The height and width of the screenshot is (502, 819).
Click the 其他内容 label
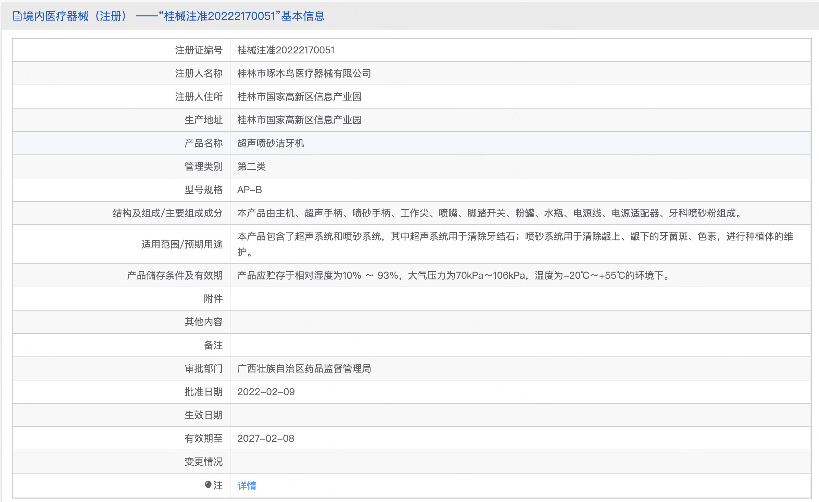pyautogui.click(x=203, y=322)
